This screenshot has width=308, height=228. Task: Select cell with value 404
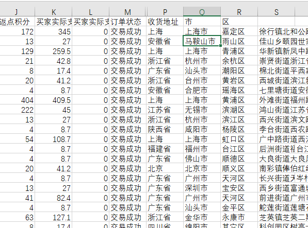(18, 100)
